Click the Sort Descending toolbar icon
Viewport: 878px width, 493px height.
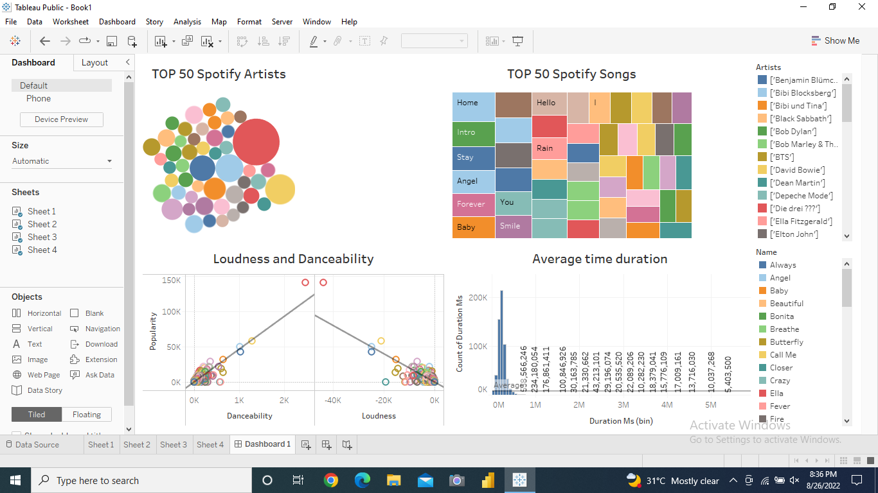coord(283,41)
